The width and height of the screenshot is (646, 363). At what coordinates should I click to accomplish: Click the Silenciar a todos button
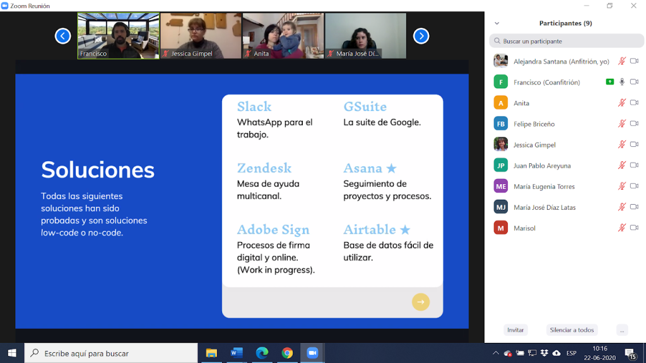click(x=572, y=330)
